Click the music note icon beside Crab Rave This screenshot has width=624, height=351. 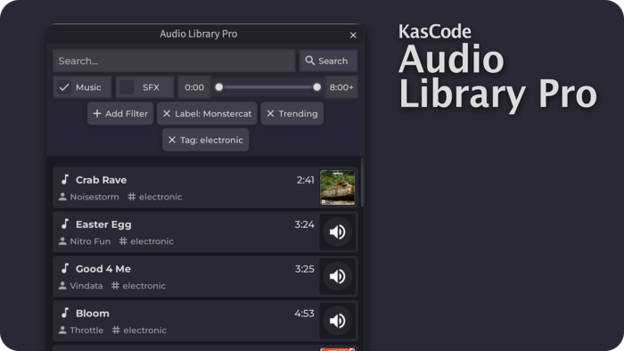65,180
